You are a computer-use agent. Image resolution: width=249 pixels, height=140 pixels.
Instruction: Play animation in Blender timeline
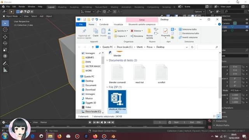pyautogui.click(x=105, y=122)
